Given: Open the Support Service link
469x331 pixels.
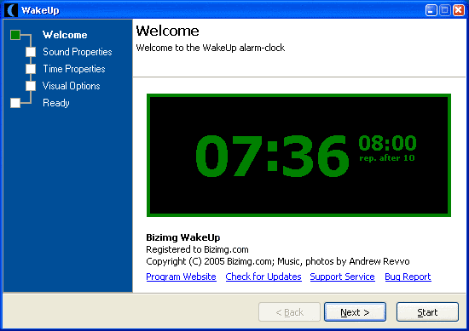Looking at the screenshot, I should 343,277.
